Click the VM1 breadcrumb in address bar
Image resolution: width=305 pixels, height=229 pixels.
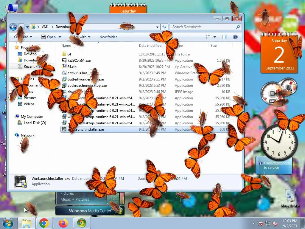[x=45, y=27]
